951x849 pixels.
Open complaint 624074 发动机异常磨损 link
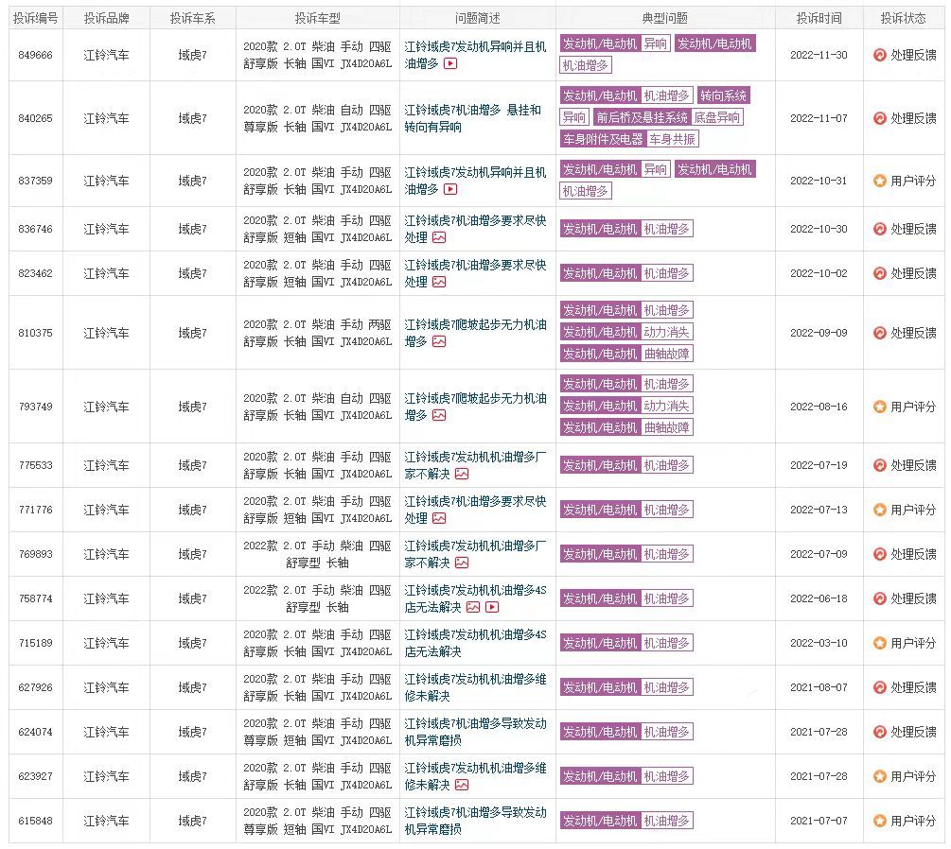(x=475, y=732)
